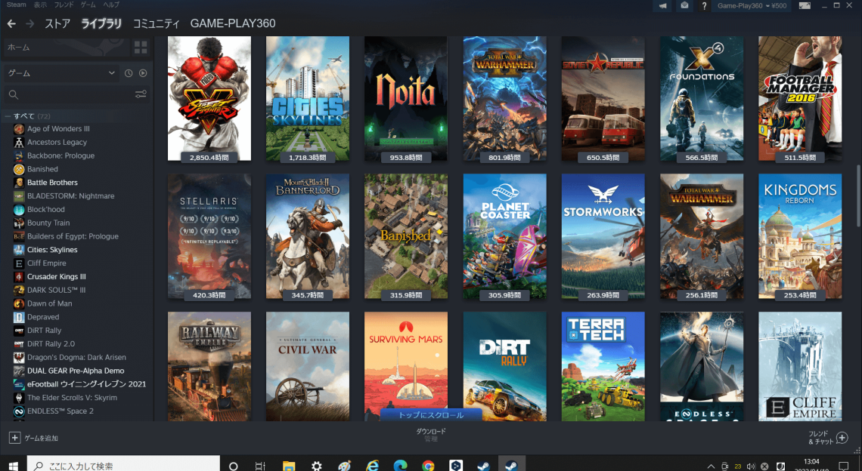View announcements with the megaphone icon
Image resolution: width=862 pixels, height=471 pixels.
(x=663, y=6)
